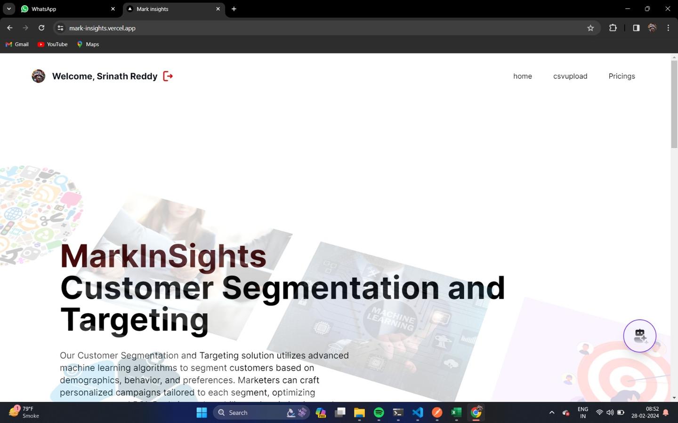Open Spotify from the taskbar
The height and width of the screenshot is (423, 678).
tap(379, 413)
